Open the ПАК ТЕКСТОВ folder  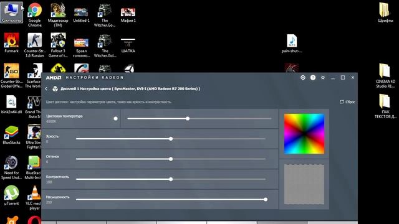(x=385, y=106)
